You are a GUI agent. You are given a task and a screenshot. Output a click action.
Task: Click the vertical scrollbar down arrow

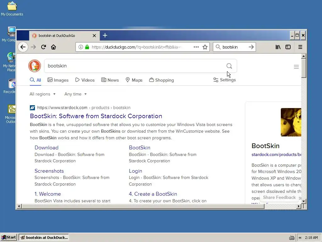303,201
